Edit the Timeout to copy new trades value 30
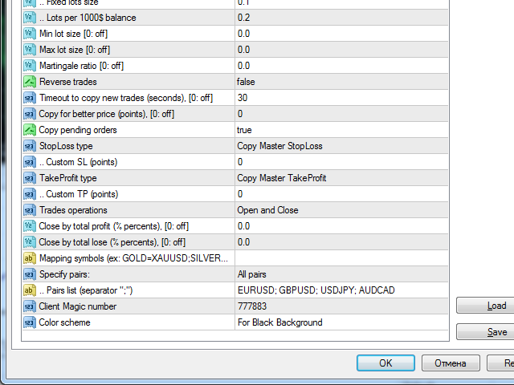The width and height of the screenshot is (514, 385). coord(341,98)
